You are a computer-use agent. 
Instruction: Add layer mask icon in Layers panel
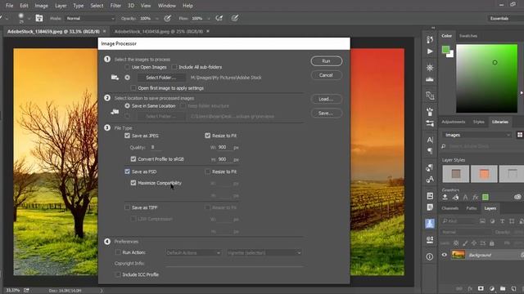click(x=481, y=288)
